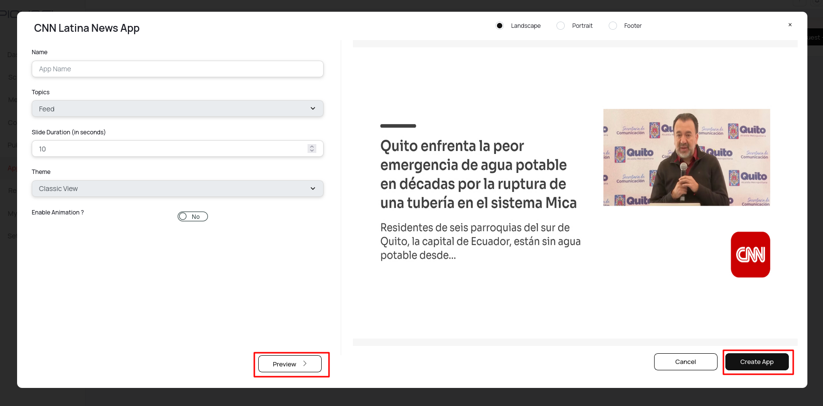Screen dimensions: 823x406
Task: Click the Theme dropdown chevron arrow
Action: [313, 189]
